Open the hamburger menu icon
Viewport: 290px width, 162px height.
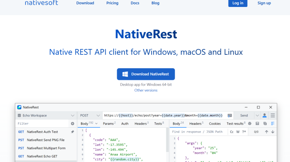pos(273,115)
